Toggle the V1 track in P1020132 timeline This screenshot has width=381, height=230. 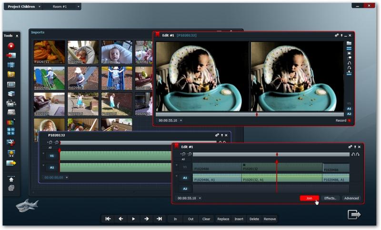tap(52, 155)
